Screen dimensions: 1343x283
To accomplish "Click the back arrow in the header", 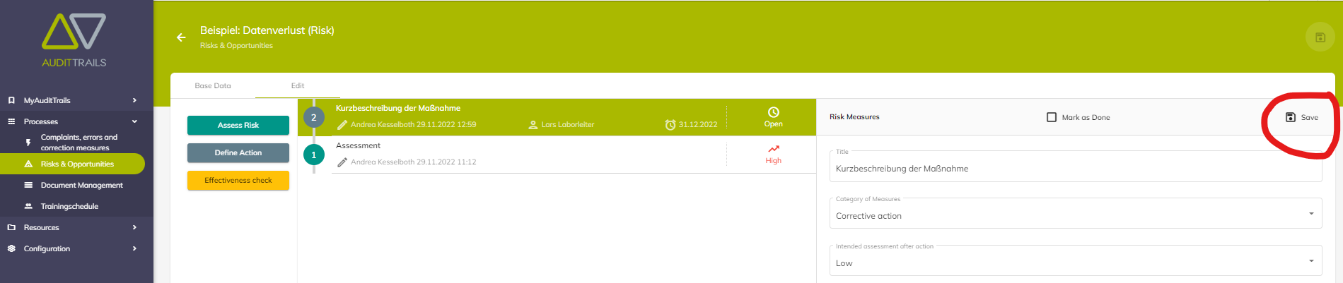I will [x=181, y=37].
